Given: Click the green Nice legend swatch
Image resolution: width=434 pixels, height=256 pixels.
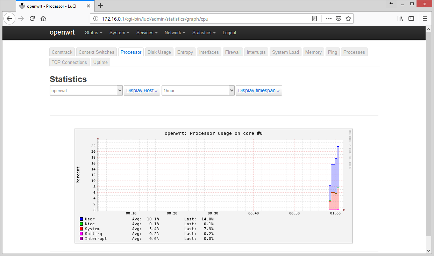Looking at the screenshot, I should (81, 224).
